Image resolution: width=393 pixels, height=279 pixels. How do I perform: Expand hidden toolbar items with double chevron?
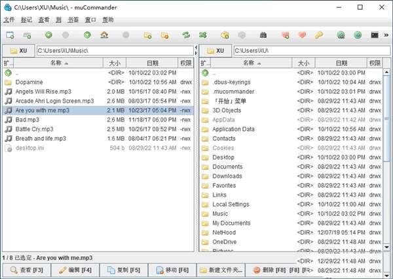[x=386, y=35]
